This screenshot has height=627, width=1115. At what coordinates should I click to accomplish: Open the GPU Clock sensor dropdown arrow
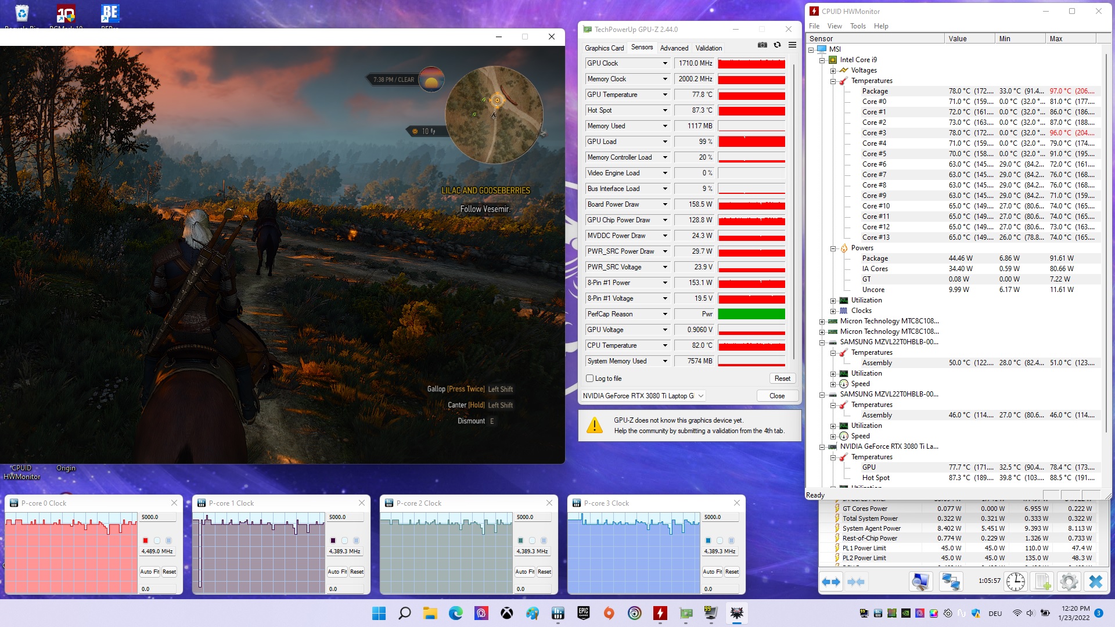point(665,63)
